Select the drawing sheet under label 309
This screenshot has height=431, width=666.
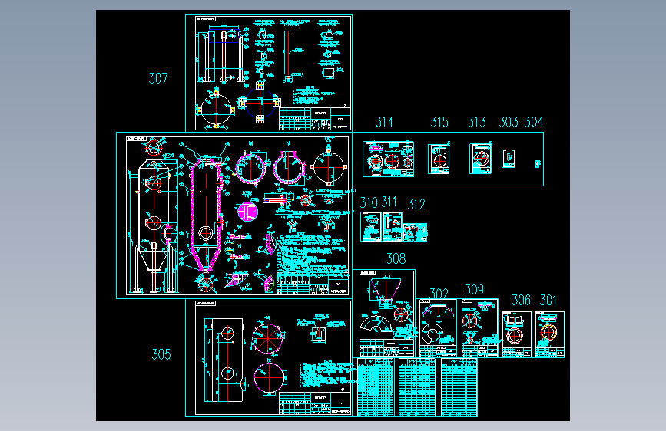(479, 328)
